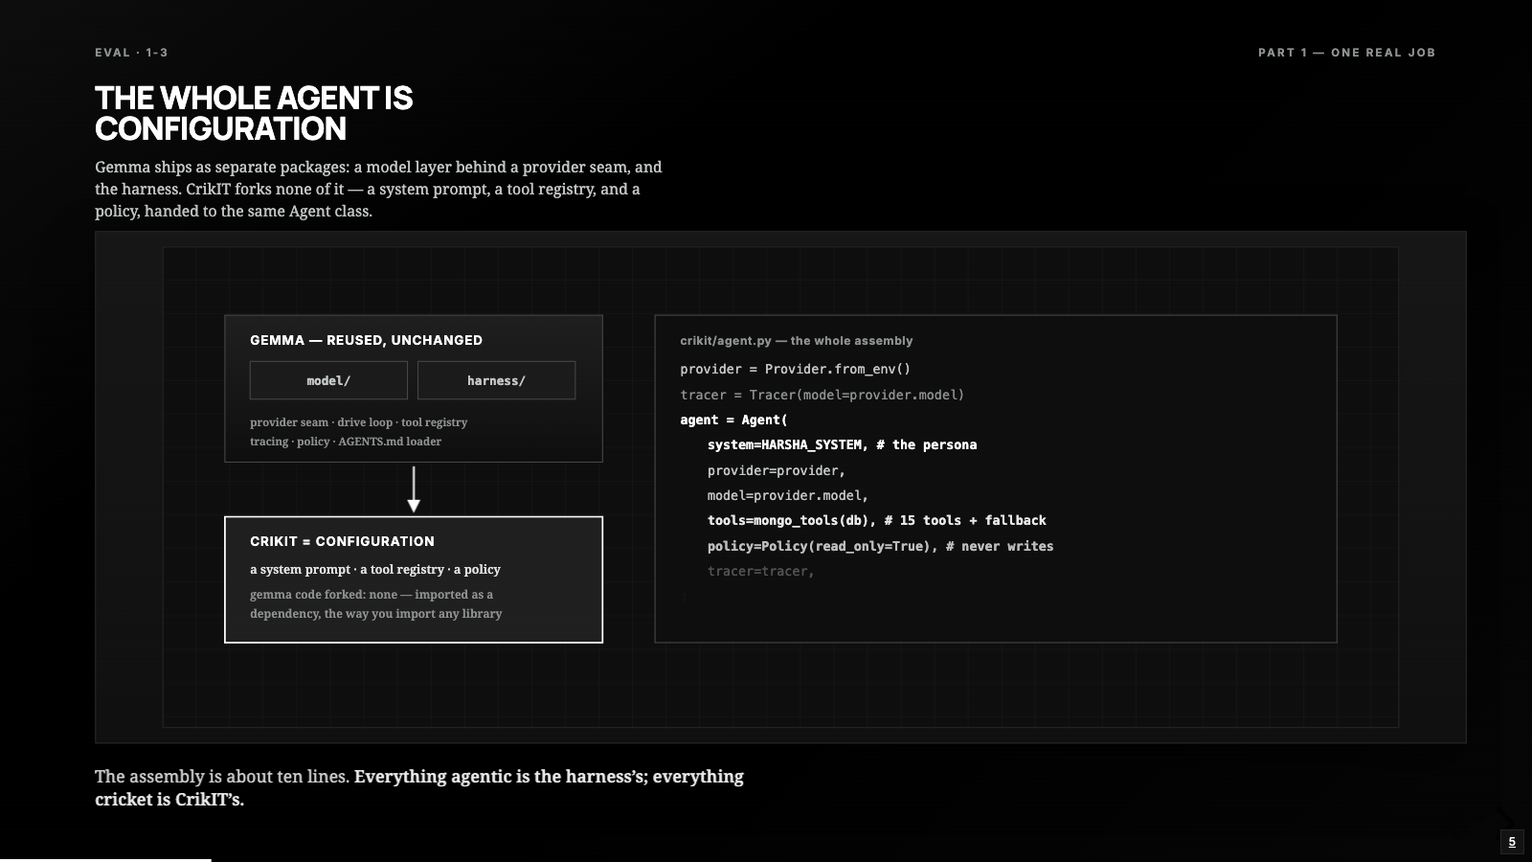The image size is (1532, 862).
Task: Click "a system prompt · a tool registry · a policy"
Action: (x=375, y=569)
